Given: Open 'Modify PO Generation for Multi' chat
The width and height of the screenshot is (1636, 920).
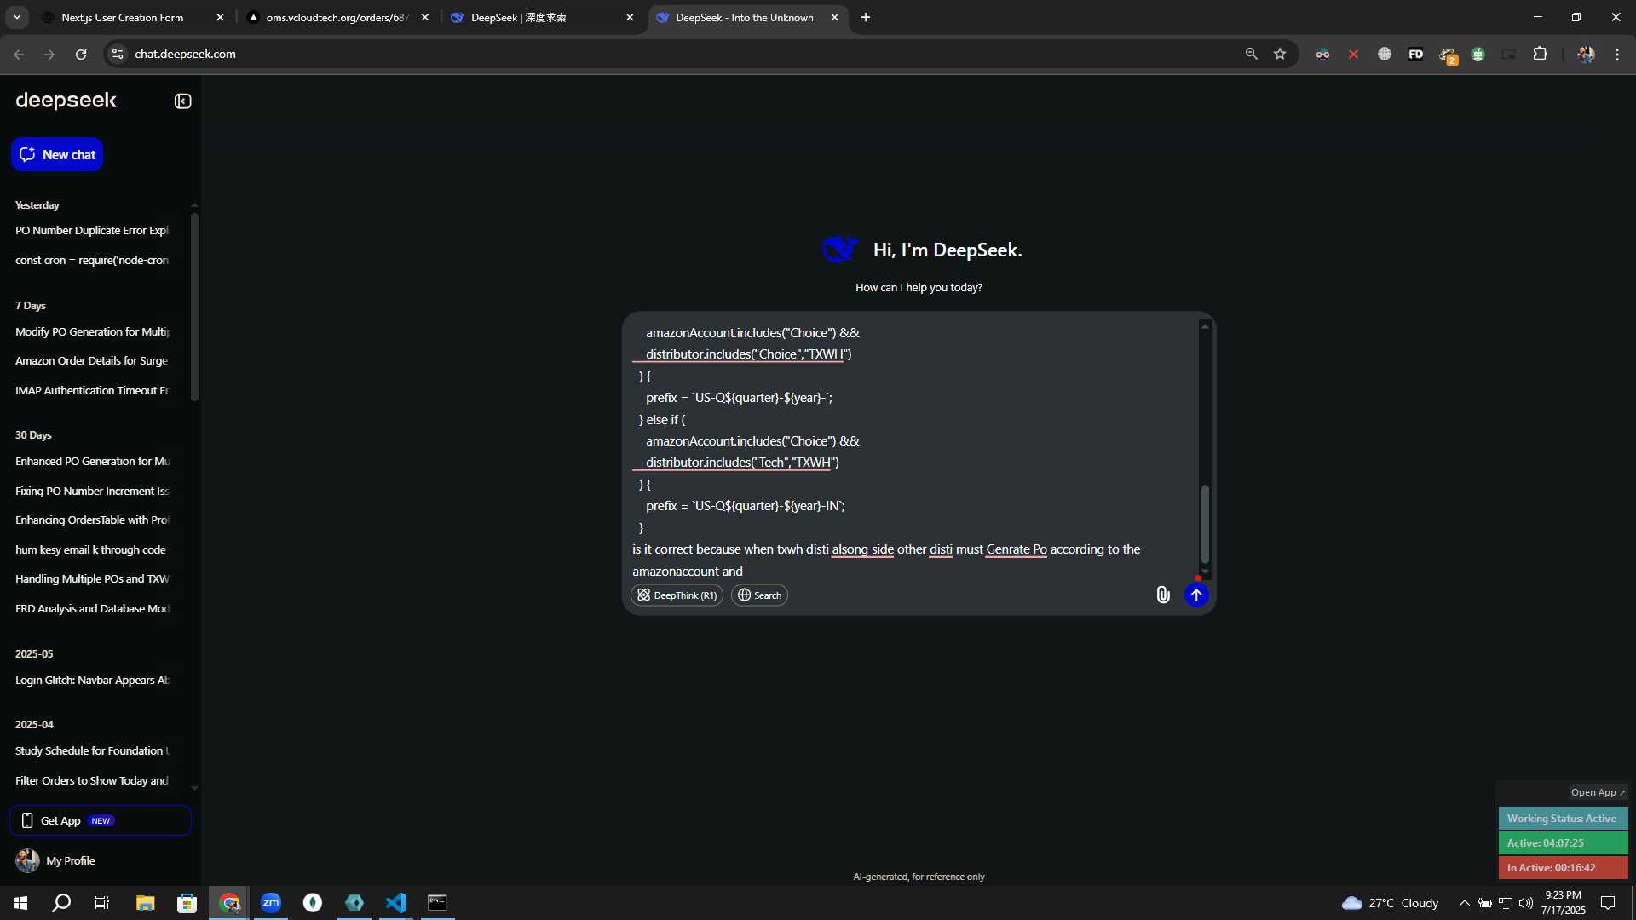Looking at the screenshot, I should click(x=92, y=331).
